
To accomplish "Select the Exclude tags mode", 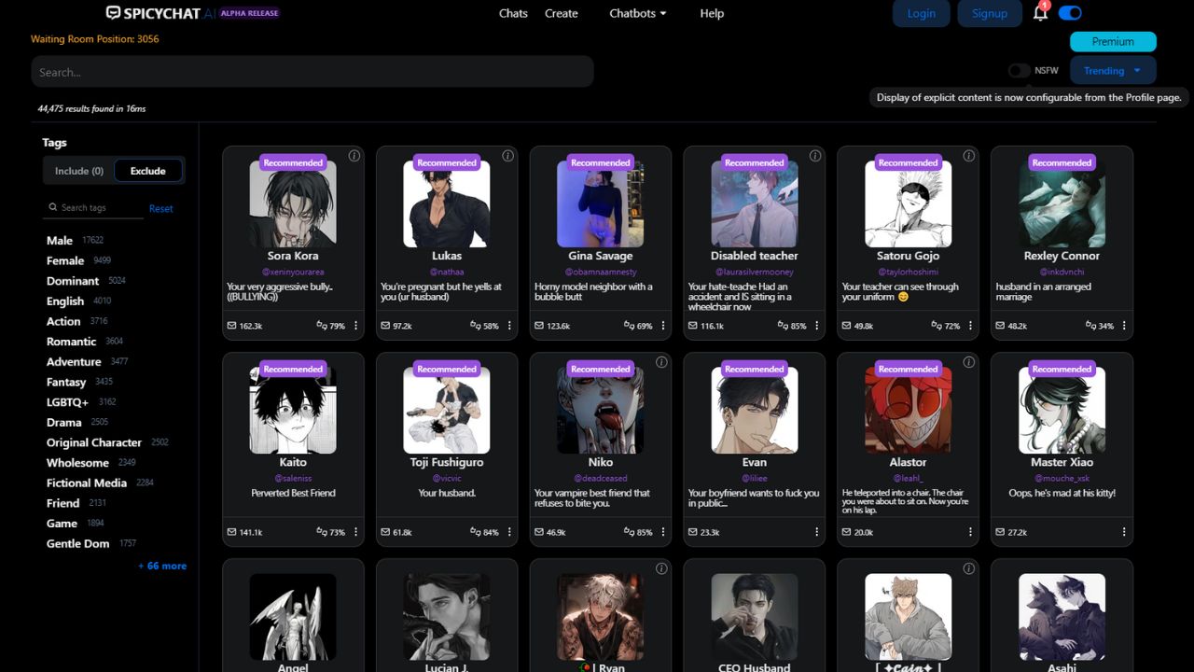I will (148, 171).
